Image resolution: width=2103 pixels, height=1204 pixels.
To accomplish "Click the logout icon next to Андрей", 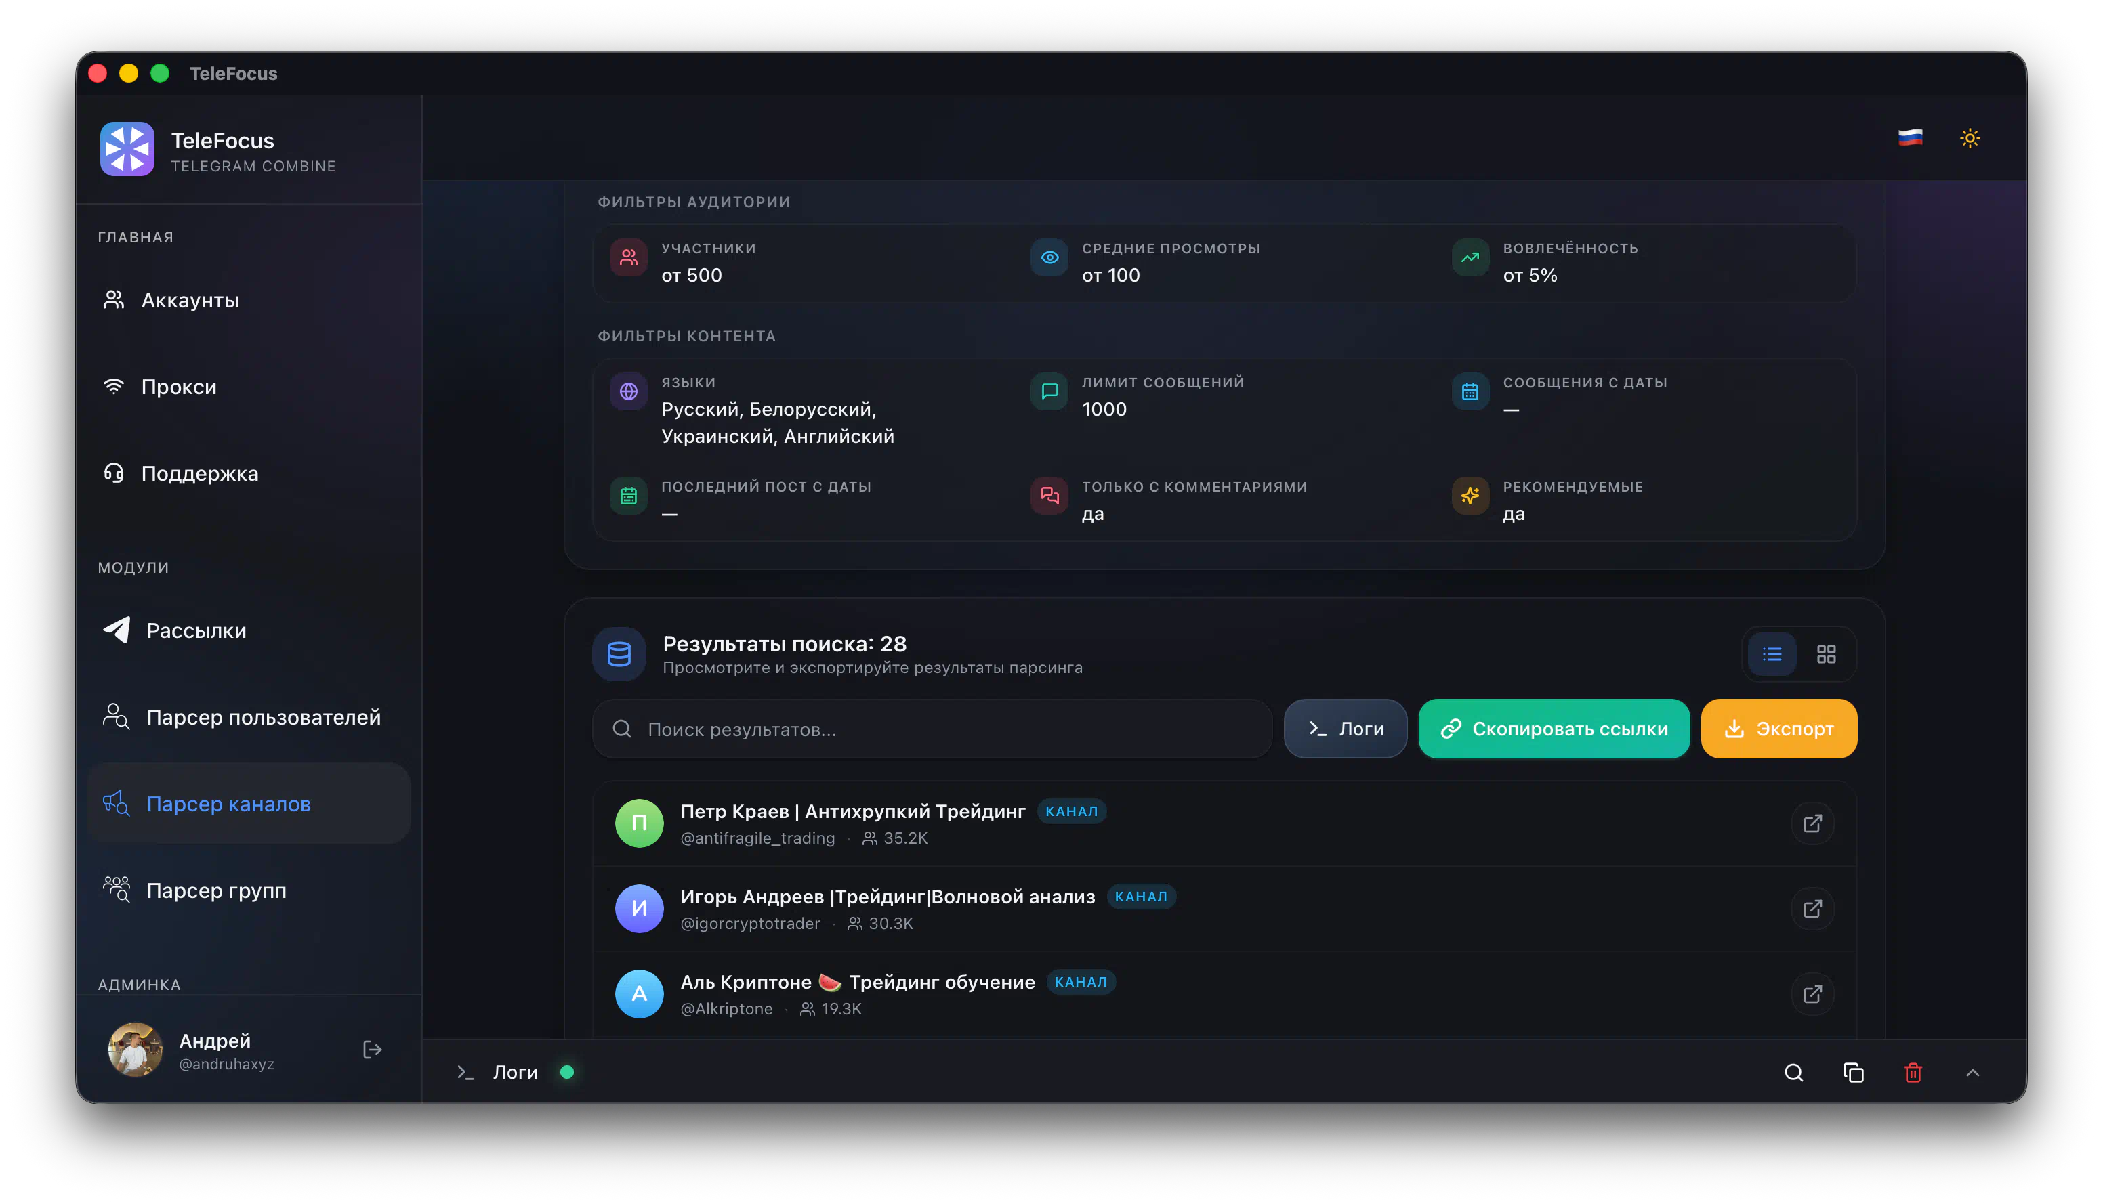I will point(372,1050).
